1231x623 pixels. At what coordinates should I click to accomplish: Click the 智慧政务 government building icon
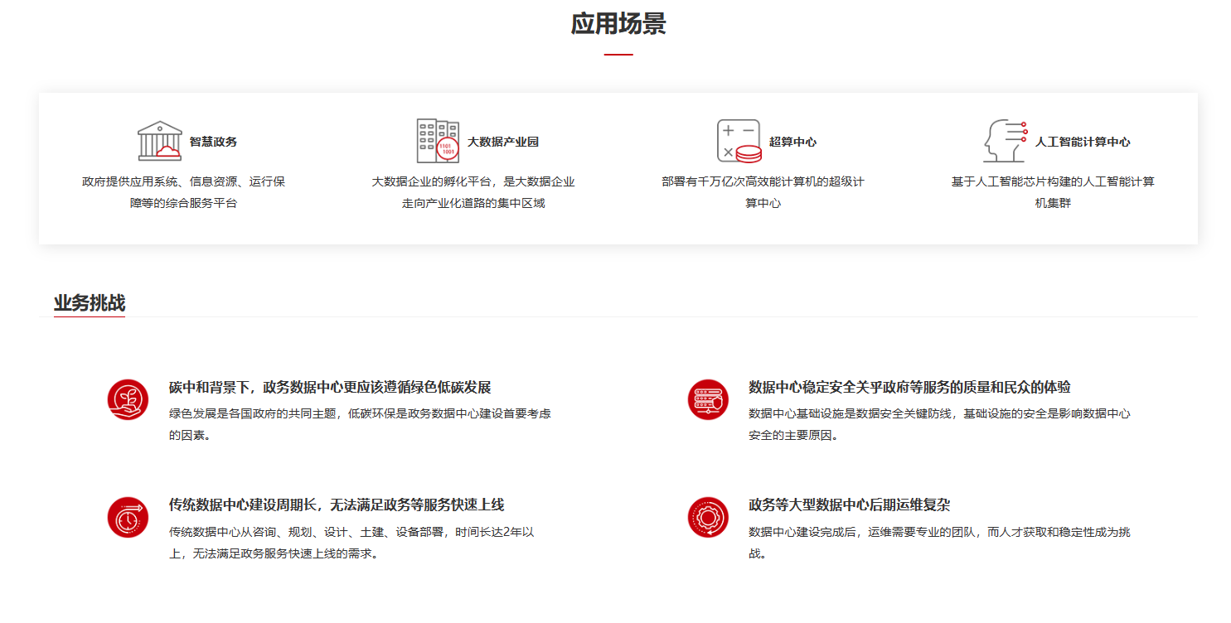pyautogui.click(x=160, y=141)
